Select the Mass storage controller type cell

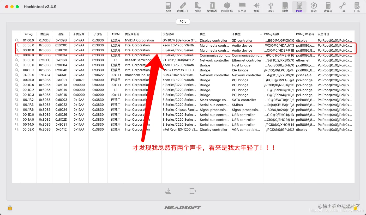pyautogui.click(x=214, y=100)
